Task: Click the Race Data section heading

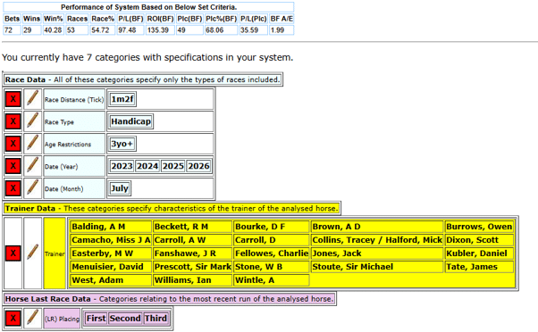Action: point(143,79)
